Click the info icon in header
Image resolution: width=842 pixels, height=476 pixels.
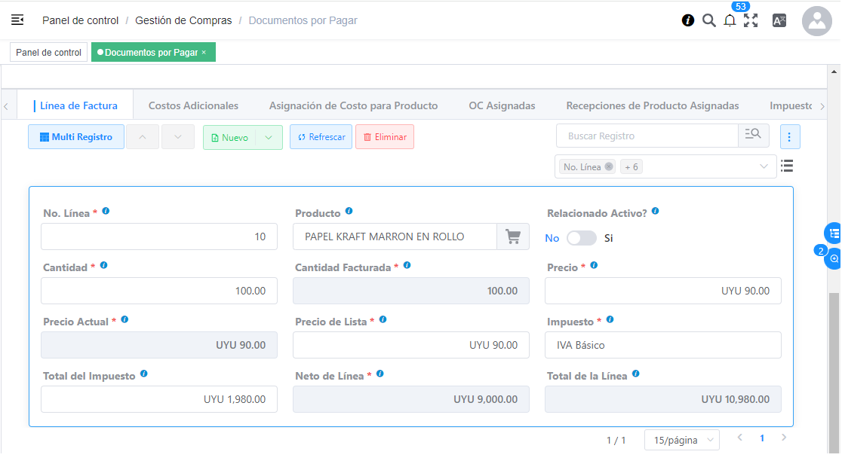pos(688,20)
